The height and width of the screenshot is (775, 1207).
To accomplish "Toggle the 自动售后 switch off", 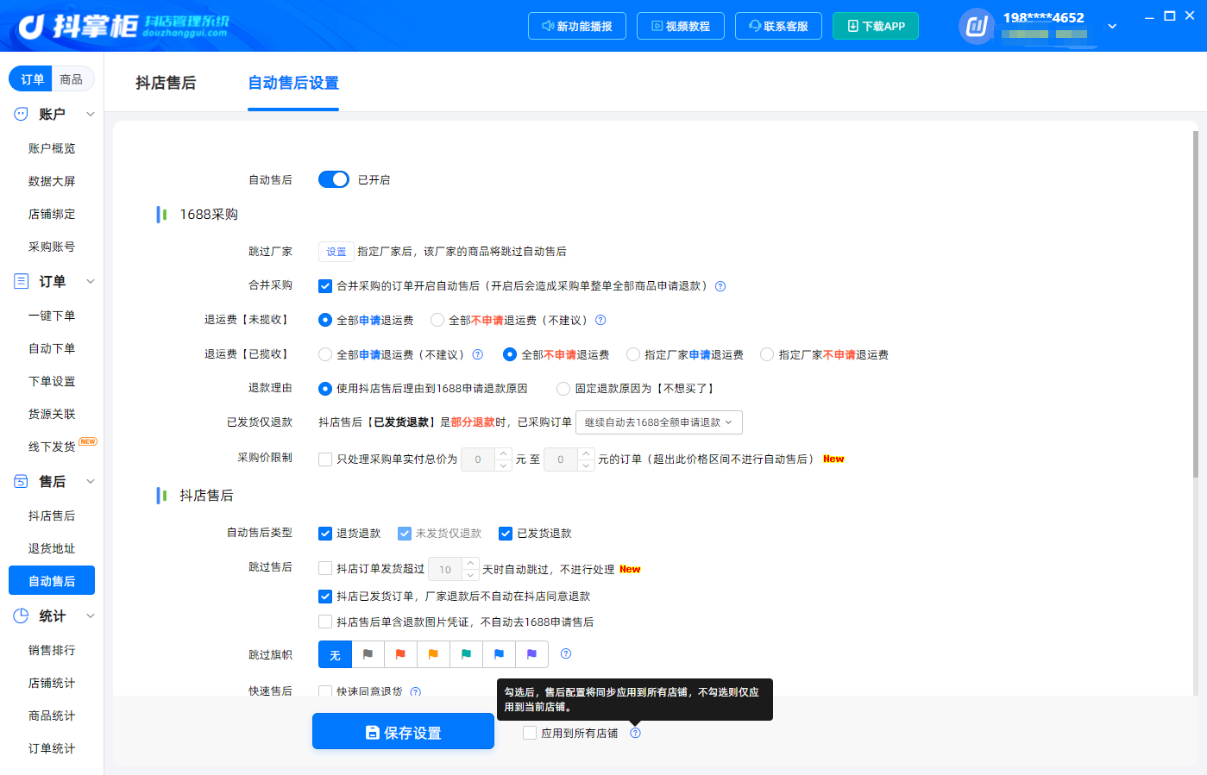I will pos(334,179).
